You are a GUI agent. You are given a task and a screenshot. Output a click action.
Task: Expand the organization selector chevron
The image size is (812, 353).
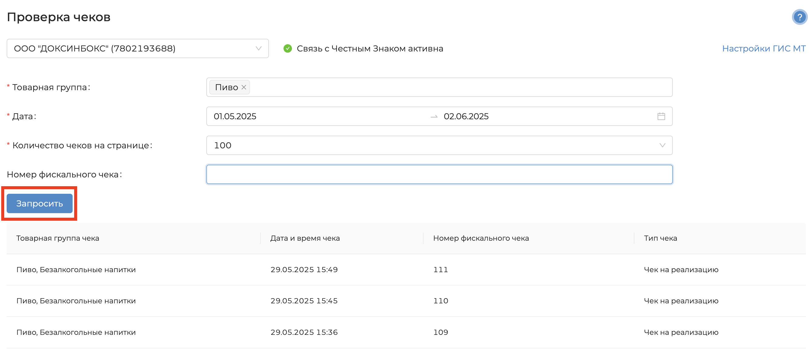click(258, 48)
